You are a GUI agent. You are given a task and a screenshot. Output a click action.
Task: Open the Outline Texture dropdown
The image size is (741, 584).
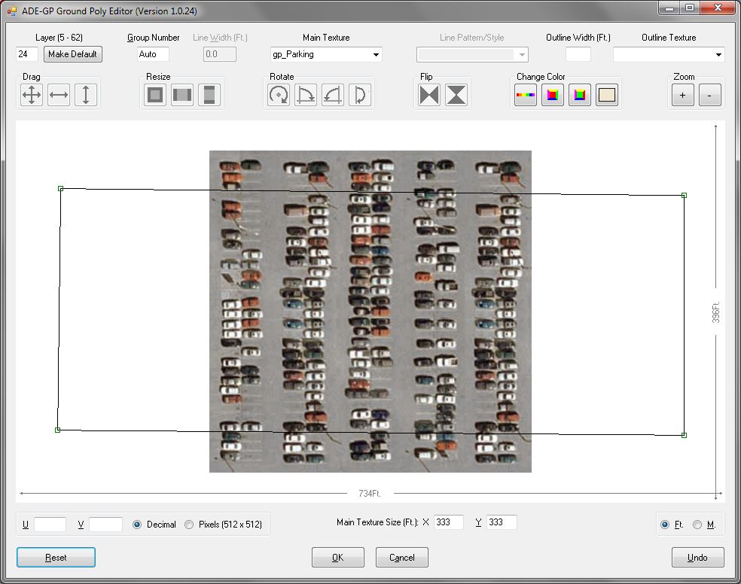tap(718, 54)
